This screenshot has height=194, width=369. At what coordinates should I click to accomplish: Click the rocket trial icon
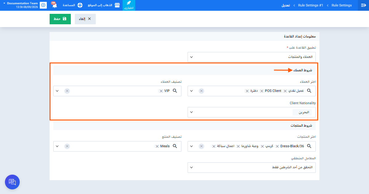point(129,3)
